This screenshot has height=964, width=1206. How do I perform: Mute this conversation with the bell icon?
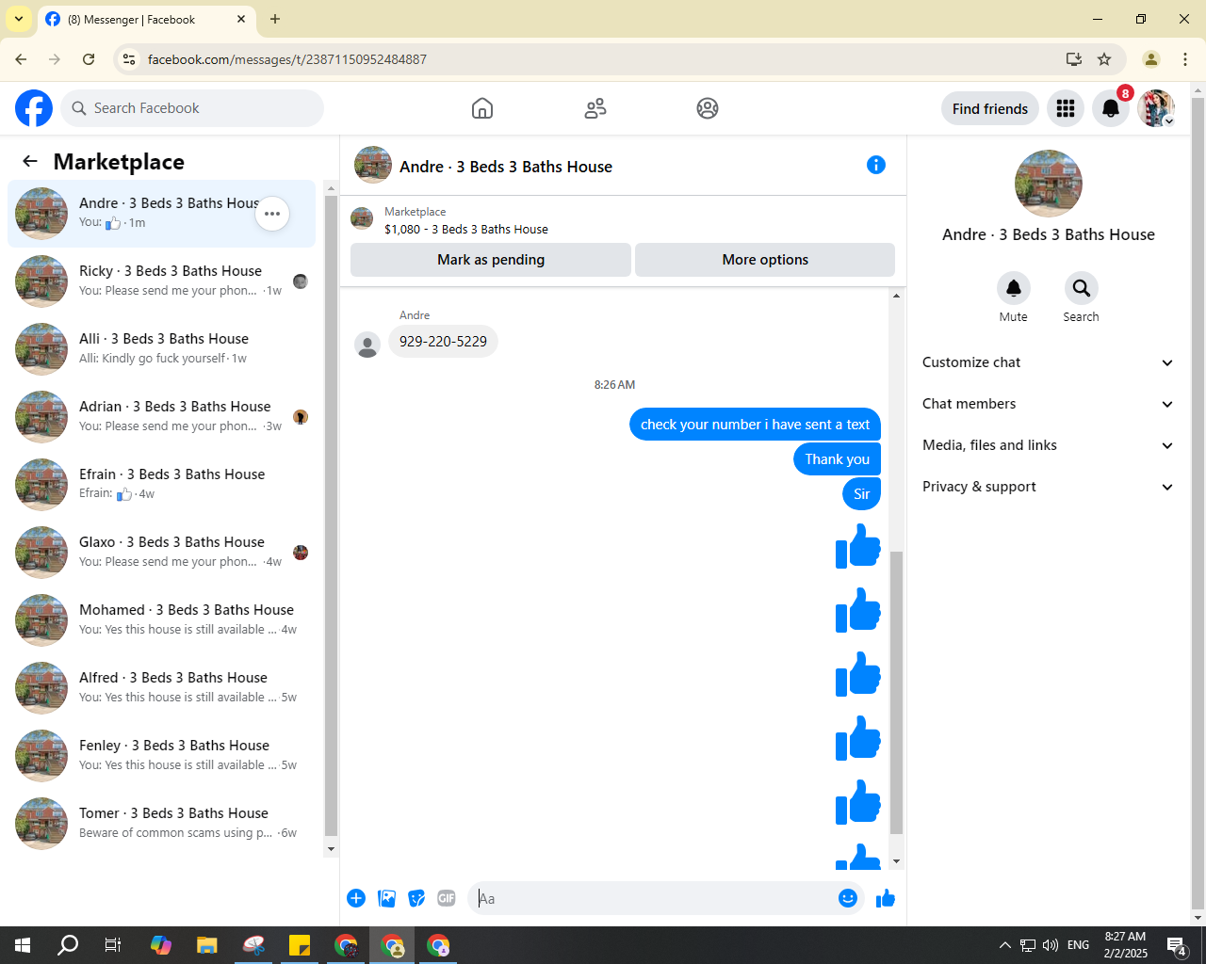pyautogui.click(x=1014, y=288)
